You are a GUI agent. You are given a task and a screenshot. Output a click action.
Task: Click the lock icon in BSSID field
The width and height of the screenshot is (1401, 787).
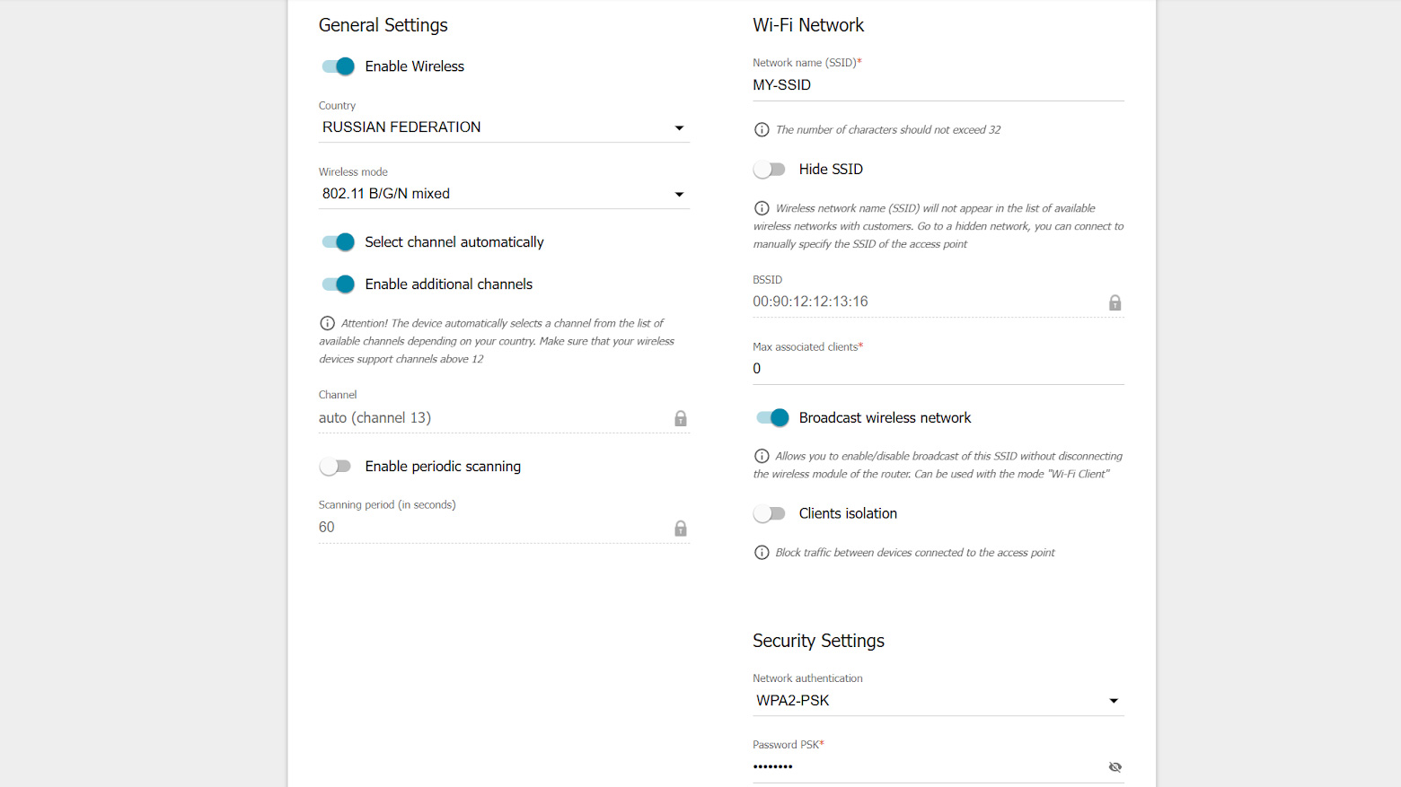pyautogui.click(x=1115, y=302)
